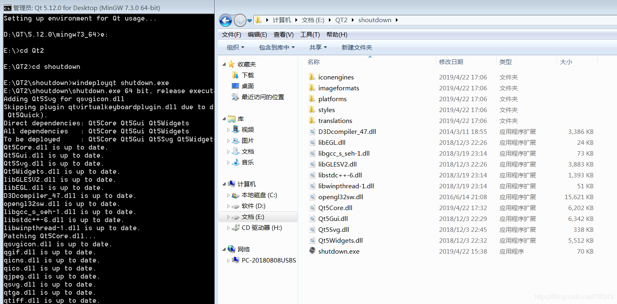The width and height of the screenshot is (617, 304).
Task: Click the imageformats folder icon
Action: 312,88
